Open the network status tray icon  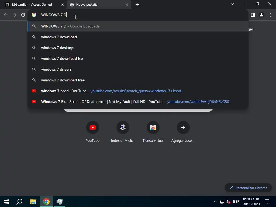click(x=222, y=202)
